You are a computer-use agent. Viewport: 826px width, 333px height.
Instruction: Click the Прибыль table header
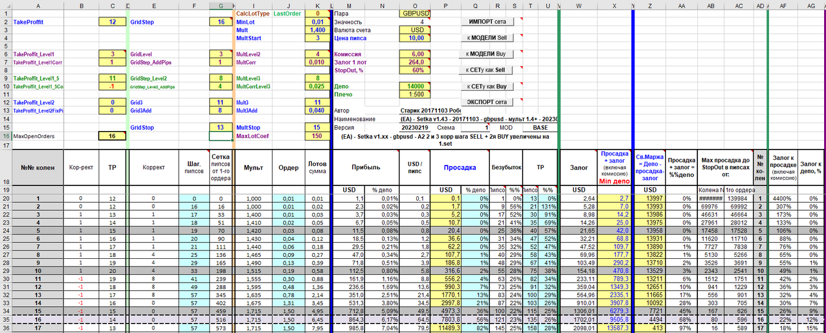coord(366,167)
